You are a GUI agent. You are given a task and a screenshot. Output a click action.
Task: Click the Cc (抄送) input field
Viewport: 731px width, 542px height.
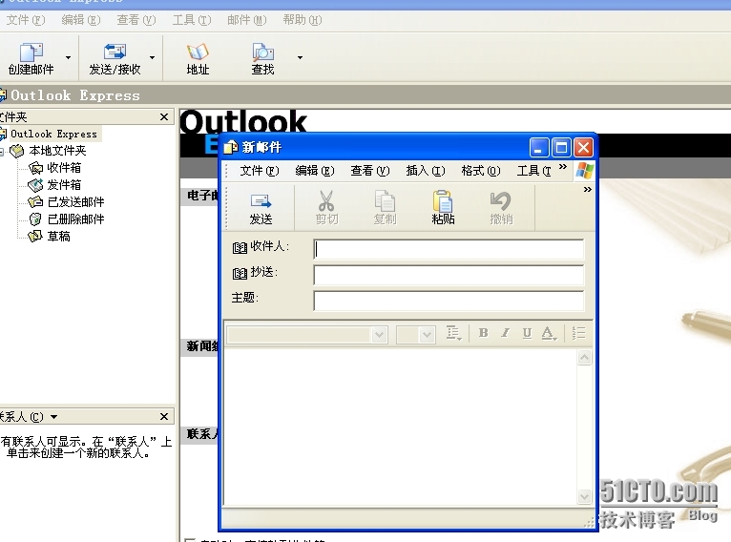click(x=449, y=275)
